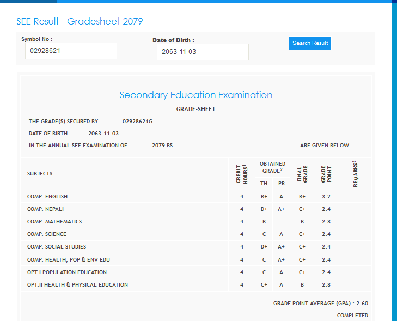397x321 pixels.
Task: Select the FINAL GRADE column header
Action: tap(302, 174)
